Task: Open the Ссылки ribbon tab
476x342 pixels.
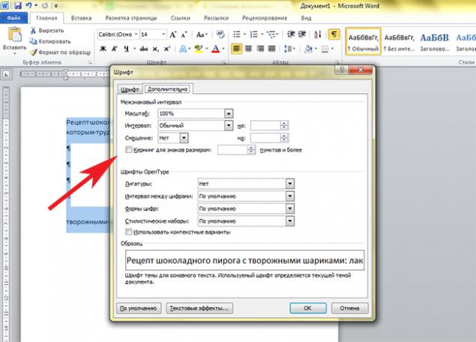Action: click(x=181, y=18)
